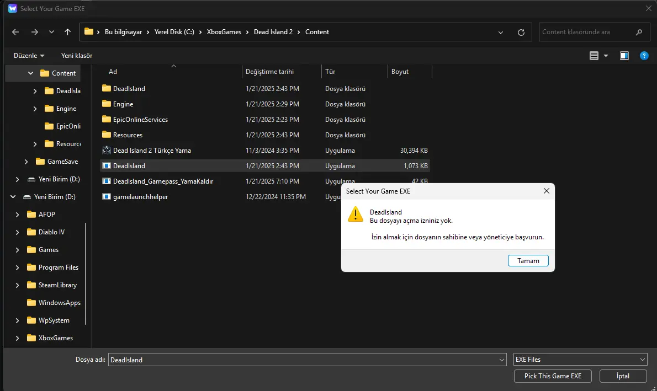
Task: Expand the GameSave tree folder
Action: (26, 162)
